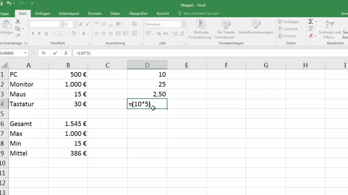Switch to the Einfügen ribbon tab
This screenshot has width=348, height=195.
42,14
